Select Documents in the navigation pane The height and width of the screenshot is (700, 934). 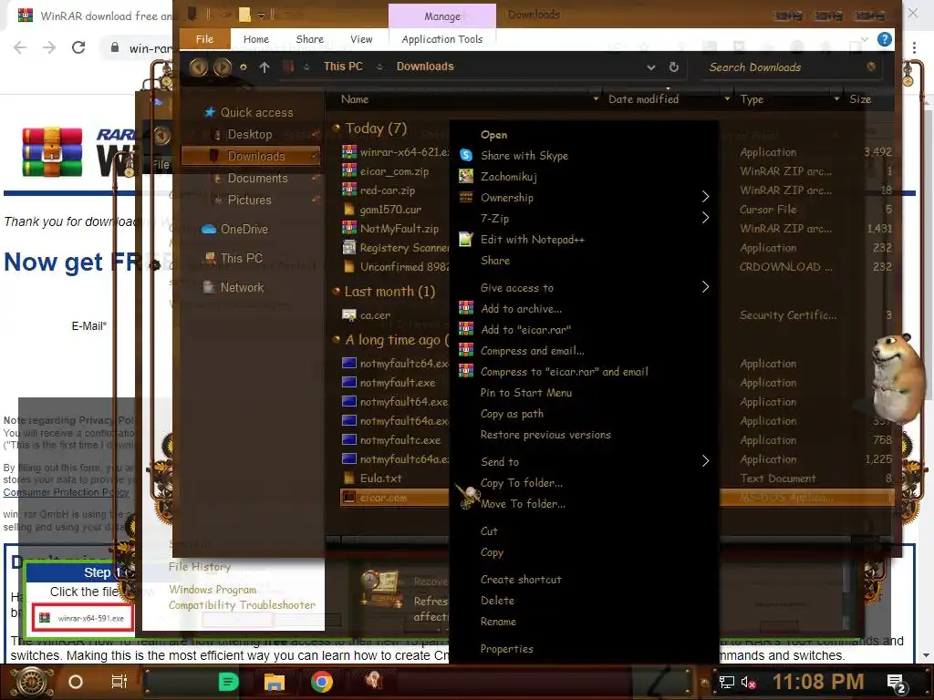(x=257, y=178)
